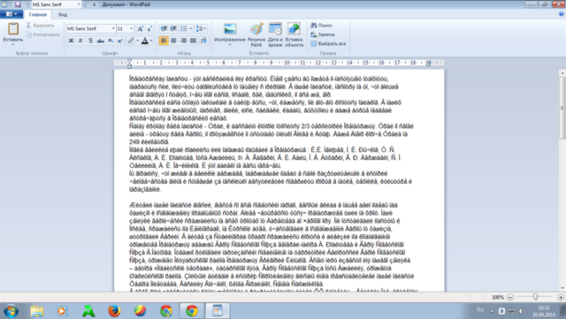
Task: Increase the font size with grow button
Action: [x=140, y=28]
